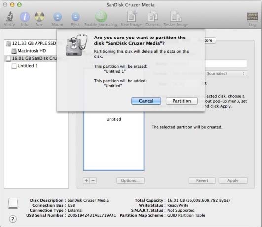Image resolution: width=262 pixels, height=227 pixels.
Task: Click the Eject toolbar icon
Action: coord(75,17)
